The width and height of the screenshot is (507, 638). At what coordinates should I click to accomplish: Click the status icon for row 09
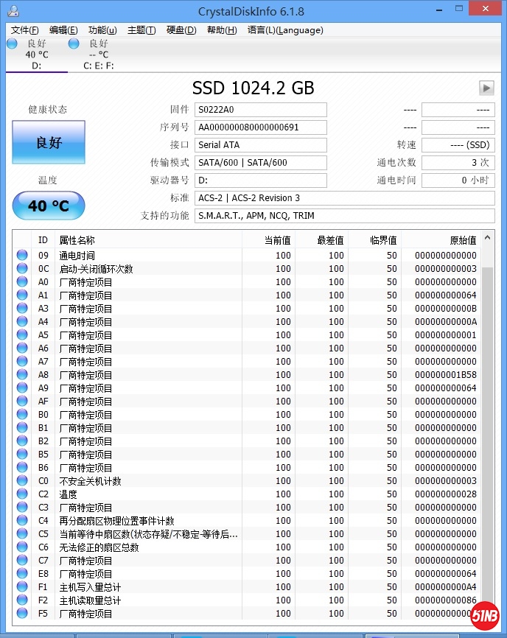click(x=22, y=255)
